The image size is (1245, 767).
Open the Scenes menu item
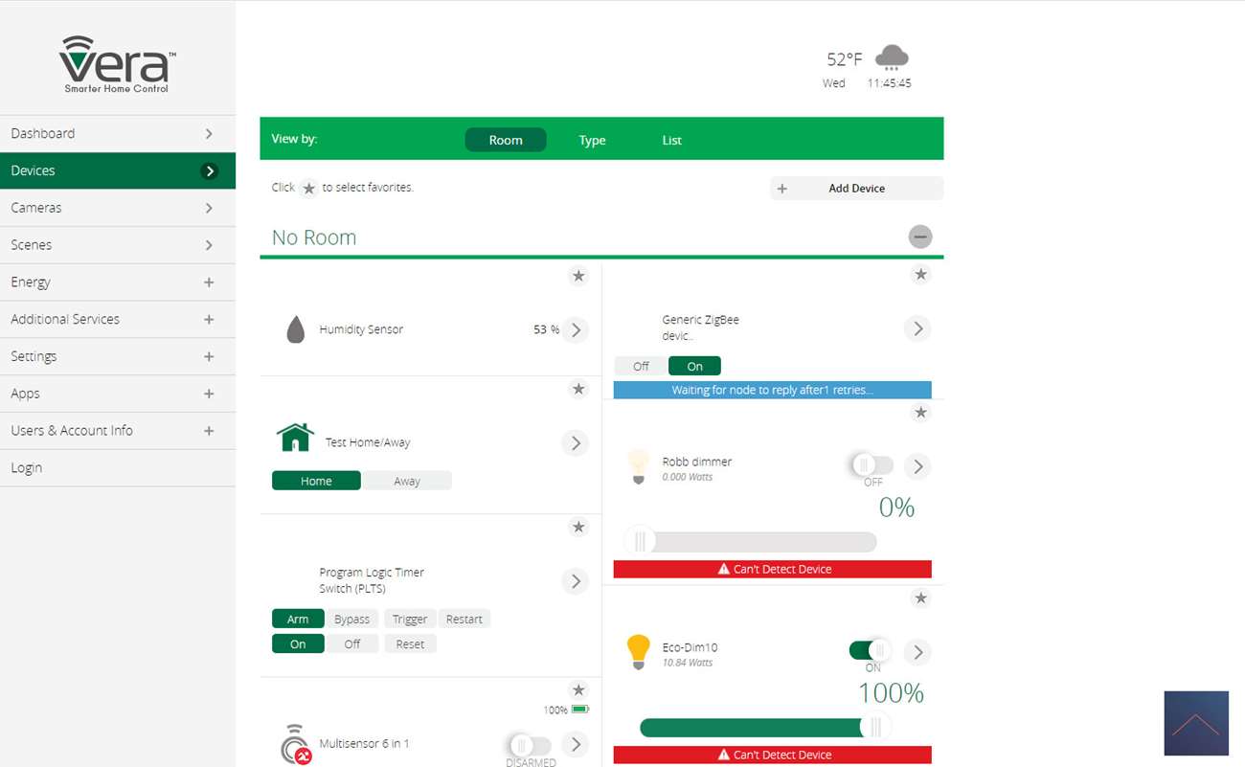(117, 245)
